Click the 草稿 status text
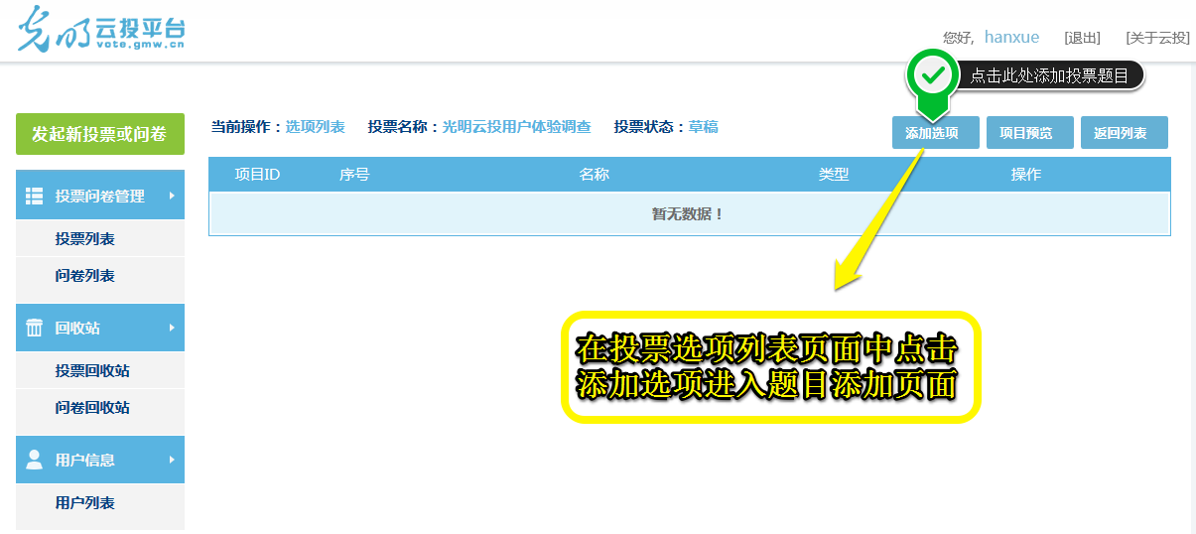Viewport: 1196px width, 534px height. pos(704,127)
